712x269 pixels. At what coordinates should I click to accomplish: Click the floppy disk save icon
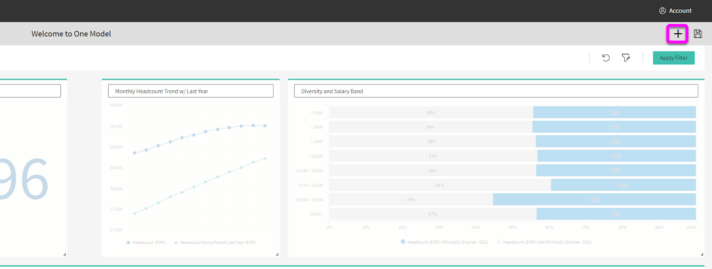pos(698,34)
